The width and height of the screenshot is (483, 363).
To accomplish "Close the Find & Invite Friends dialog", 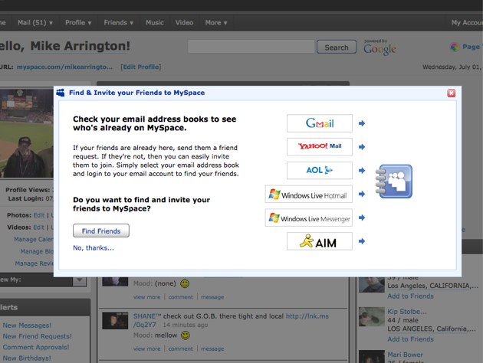I will pyautogui.click(x=452, y=93).
